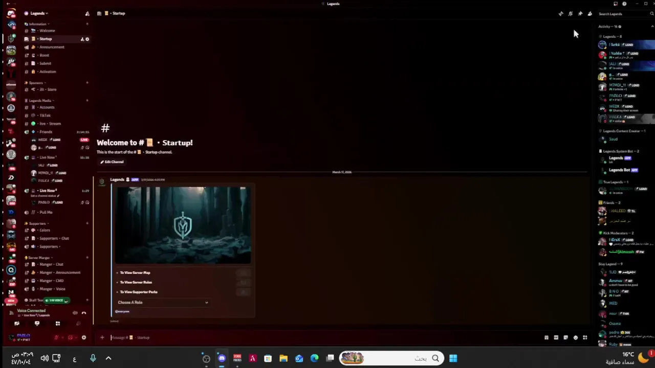655x368 pixels.
Task: Collapse the Server Manger category
Action: [39, 258]
